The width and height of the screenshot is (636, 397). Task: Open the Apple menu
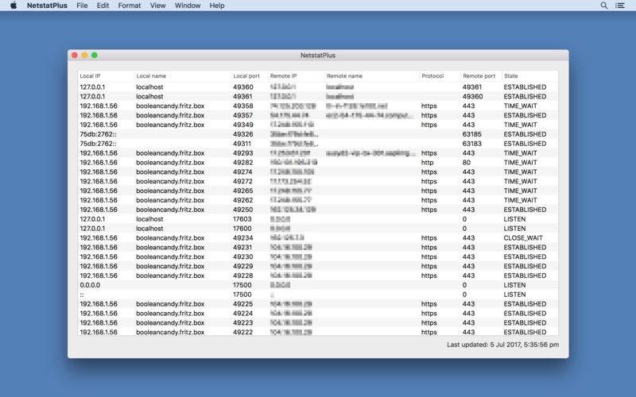click(14, 6)
